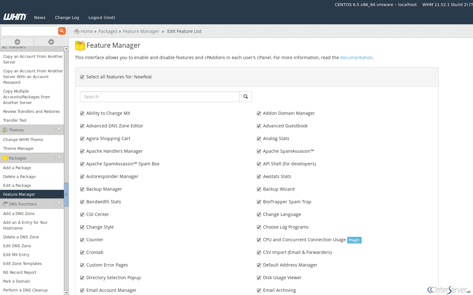Click the orange sidebar search icon
Image resolution: width=473 pixels, height=295 pixels.
(62, 31)
